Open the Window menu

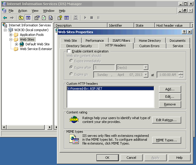pos(49,11)
